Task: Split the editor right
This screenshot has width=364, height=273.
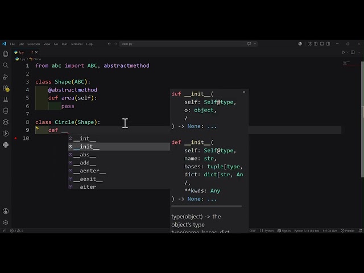Action: 353,52
